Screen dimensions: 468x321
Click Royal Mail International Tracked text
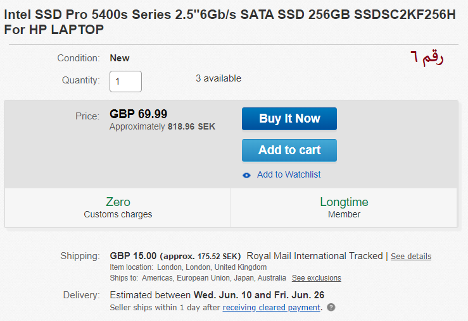point(315,256)
